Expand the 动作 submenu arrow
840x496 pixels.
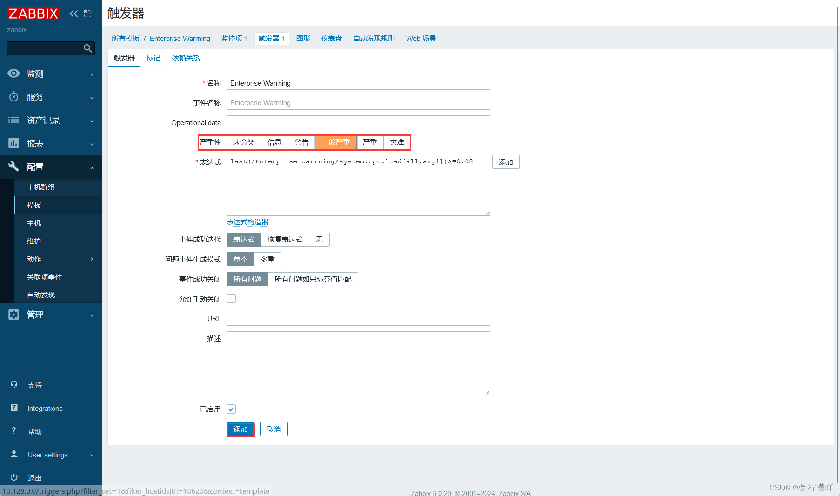[92, 259]
